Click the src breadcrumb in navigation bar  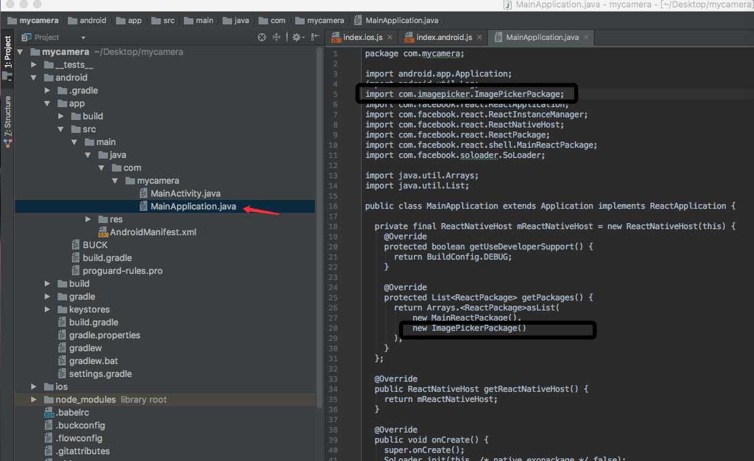tap(168, 20)
